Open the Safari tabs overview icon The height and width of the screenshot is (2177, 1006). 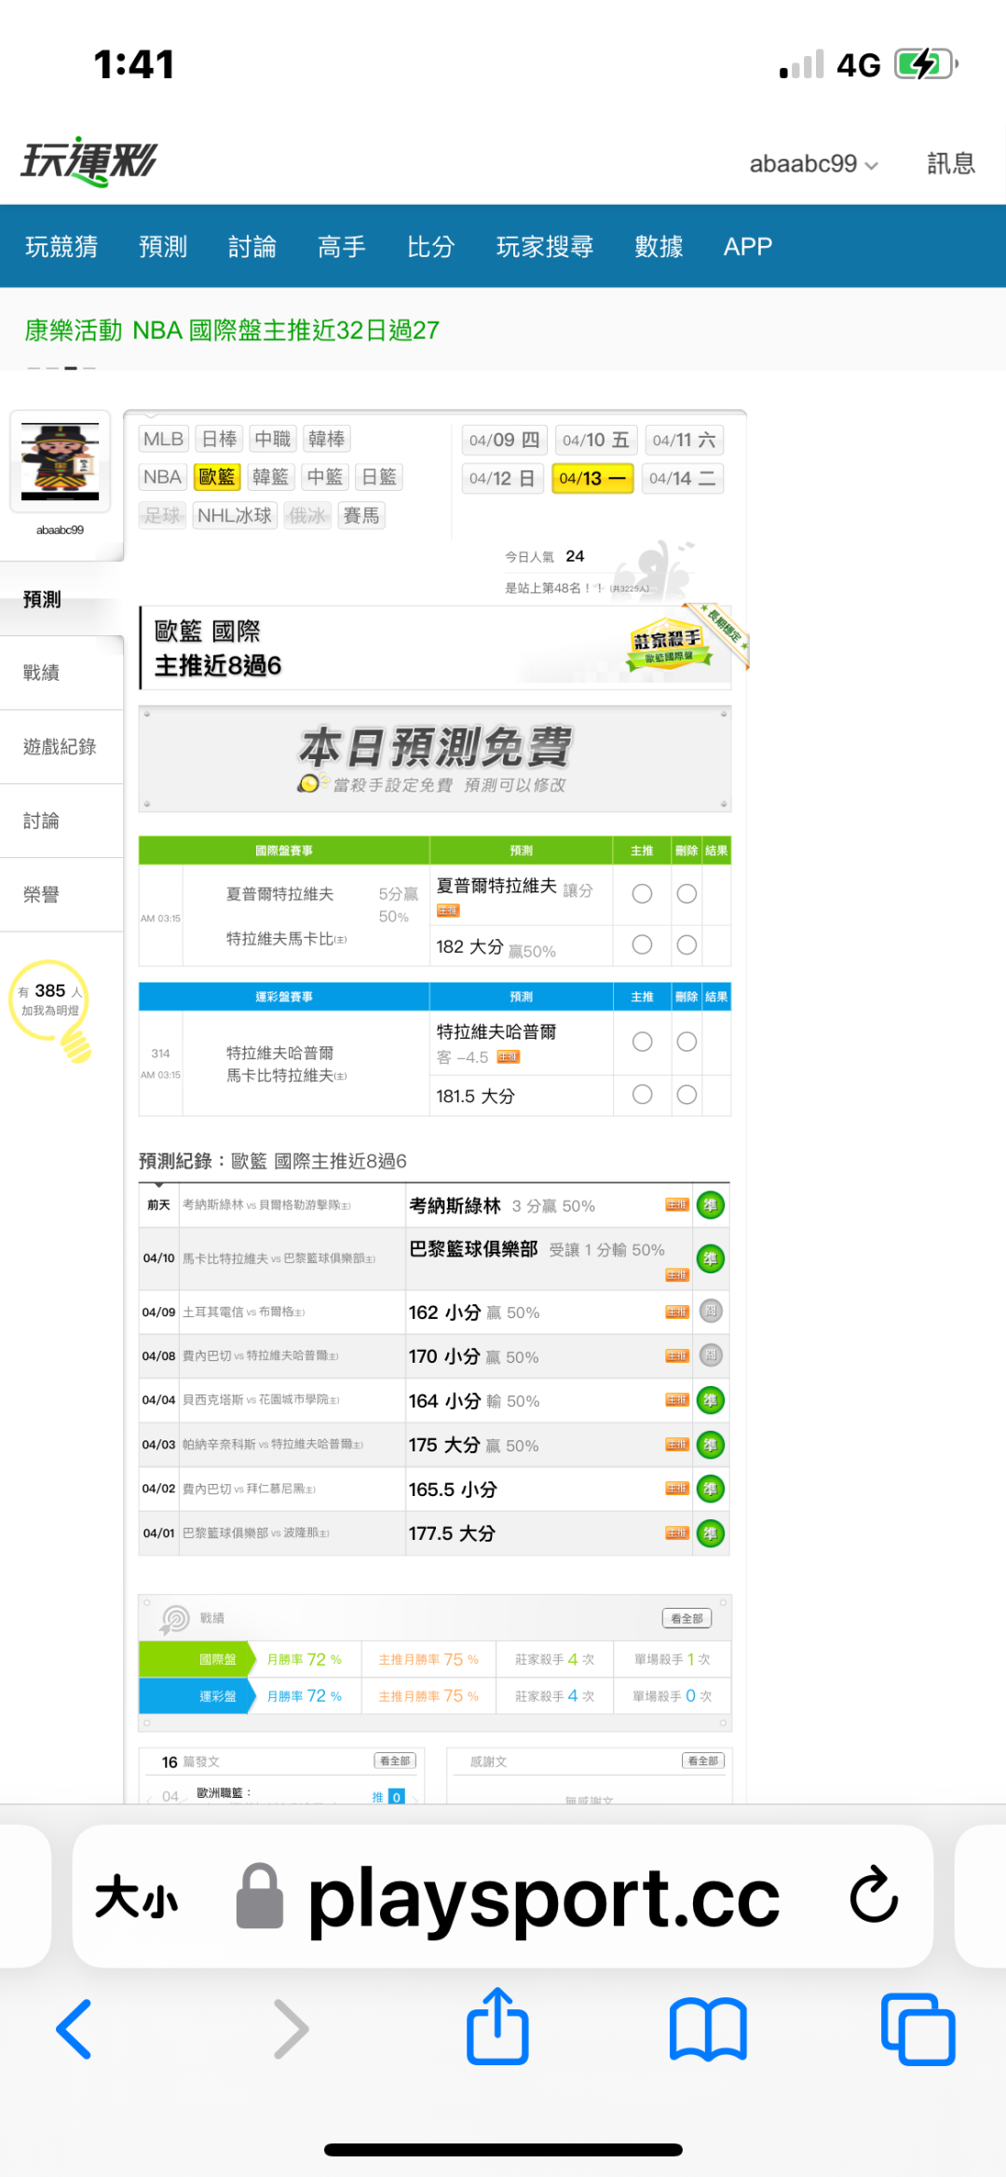pos(918,2029)
